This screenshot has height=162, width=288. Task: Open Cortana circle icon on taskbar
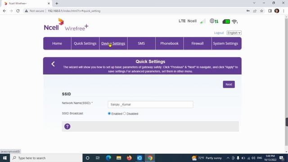click(88, 158)
